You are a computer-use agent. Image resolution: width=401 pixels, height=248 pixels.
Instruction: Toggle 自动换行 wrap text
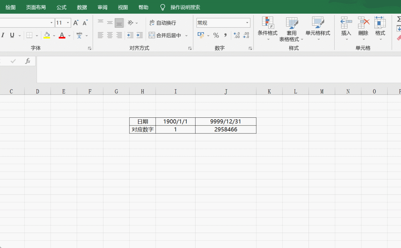(x=163, y=23)
